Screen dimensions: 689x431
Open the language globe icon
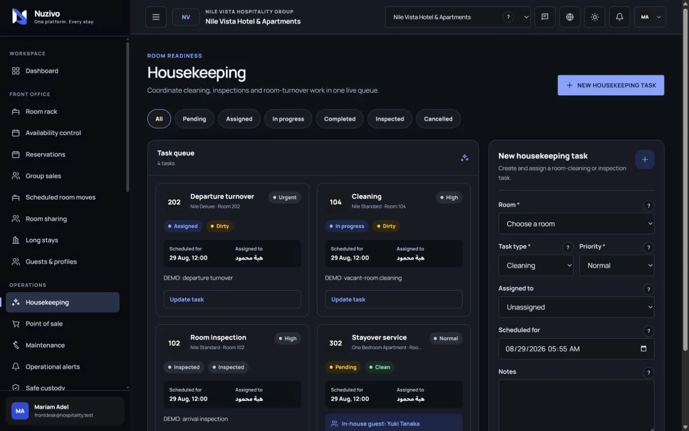click(570, 17)
